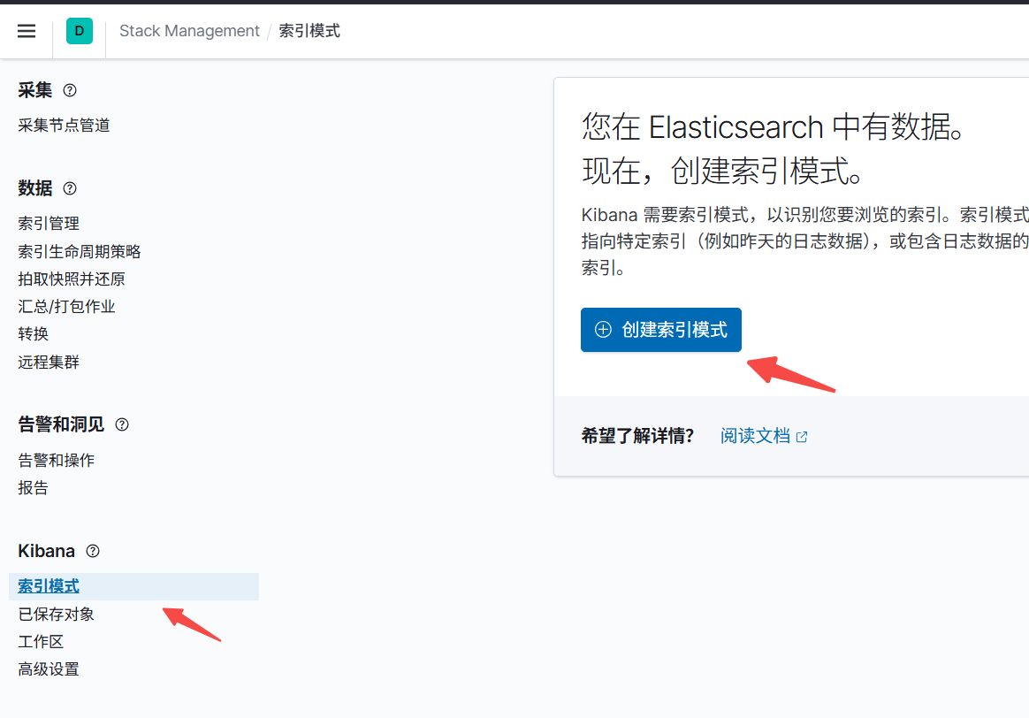
Task: Open 高级设置 in the sidebar
Action: [49, 669]
